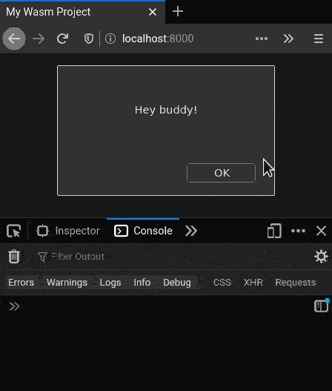The width and height of the screenshot is (332, 391).
Task: Open console settings gear
Action: [x=321, y=257]
